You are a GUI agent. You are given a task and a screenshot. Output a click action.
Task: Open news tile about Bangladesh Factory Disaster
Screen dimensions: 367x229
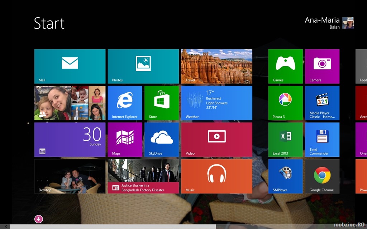[143, 176]
